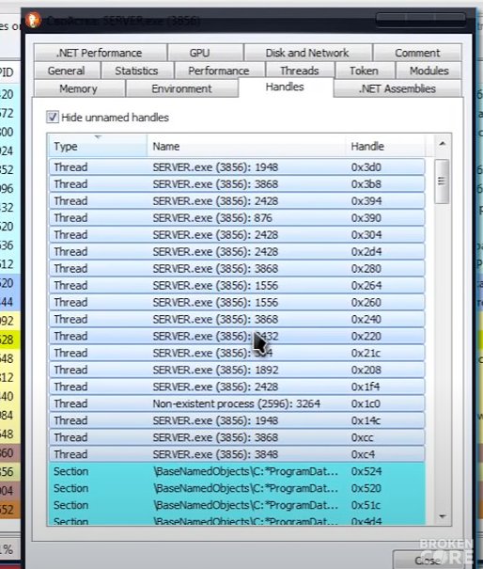483x569 pixels.
Task: Select the Thread row with handle 0x394
Action: (x=237, y=200)
